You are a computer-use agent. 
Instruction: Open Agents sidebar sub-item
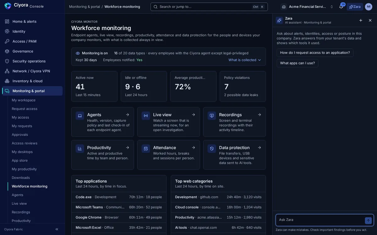35,195
